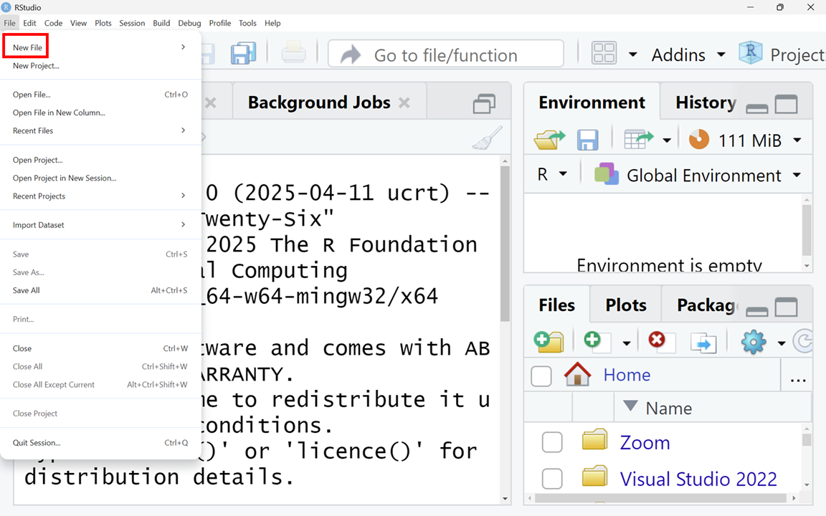
Task: Click the Home path link
Action: point(627,374)
